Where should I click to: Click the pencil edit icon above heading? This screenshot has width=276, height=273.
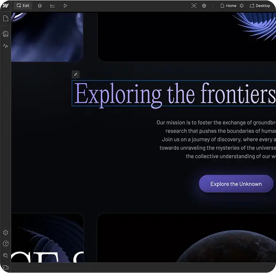[76, 74]
